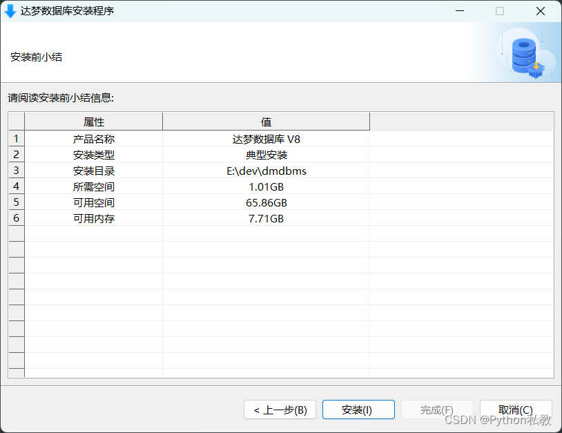
Task: Click the window title 达梦数据库安装程序
Action: point(67,11)
